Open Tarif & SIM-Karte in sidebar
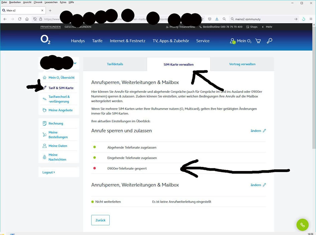The height and width of the screenshot is (235, 316). click(61, 88)
